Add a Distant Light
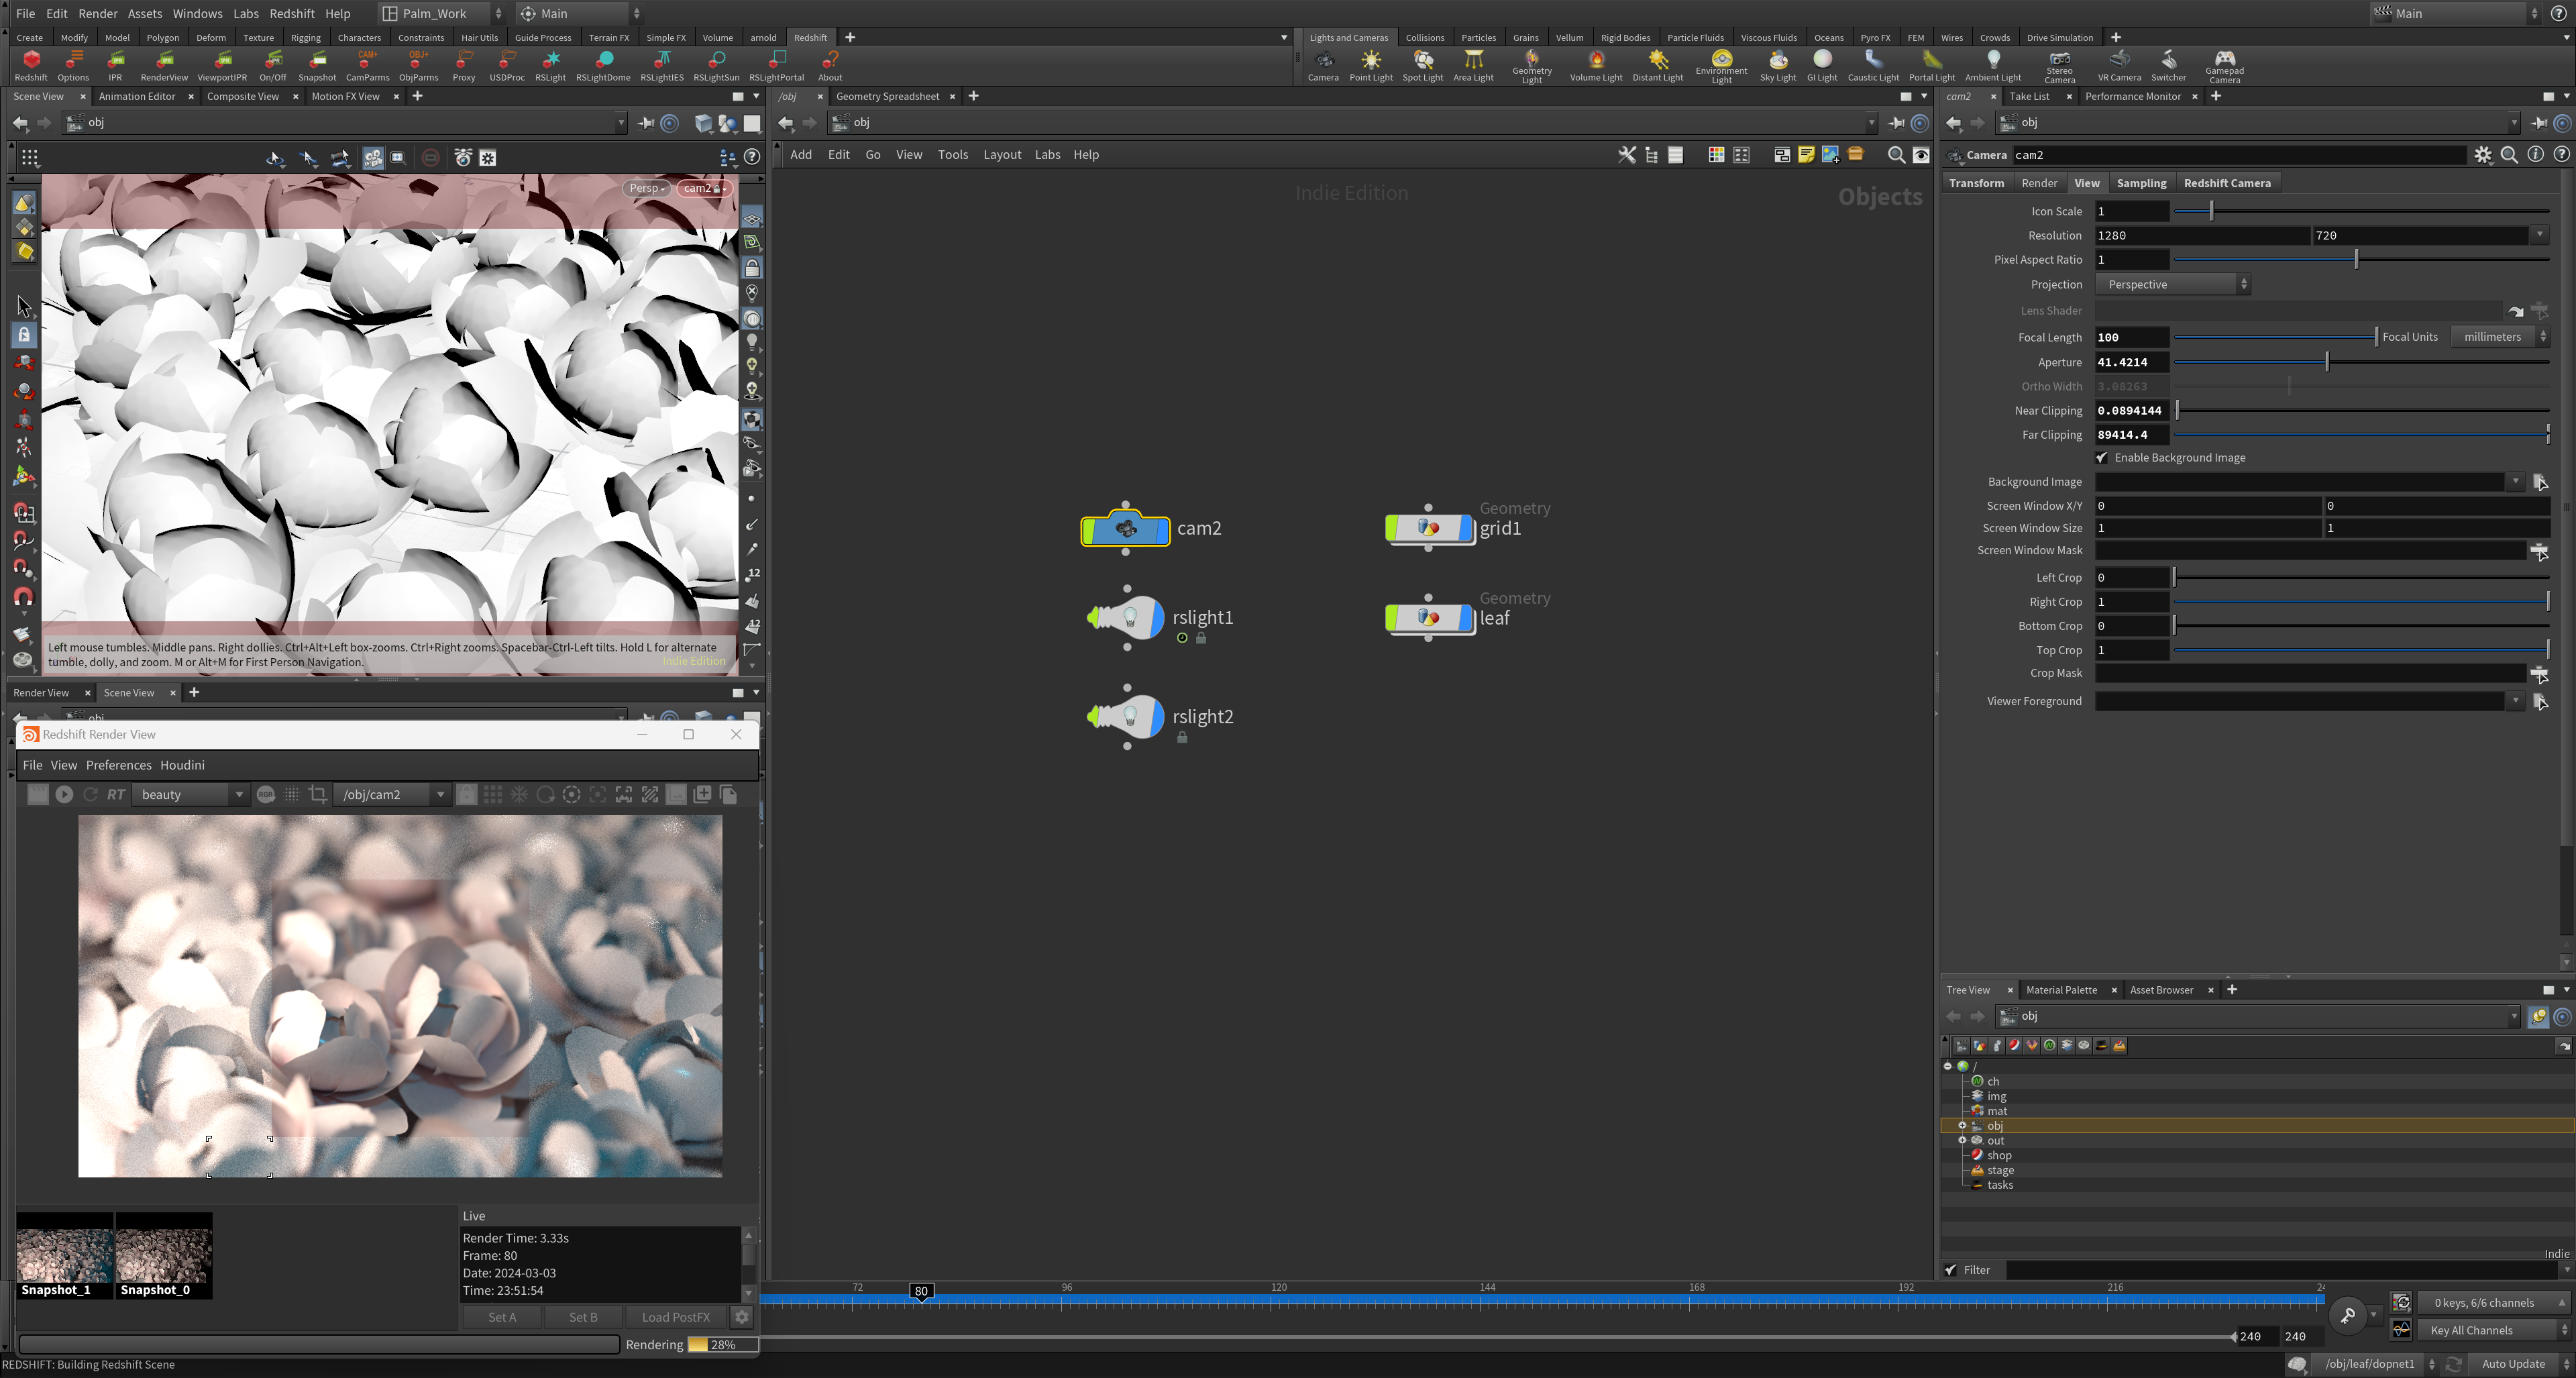 (x=1658, y=66)
